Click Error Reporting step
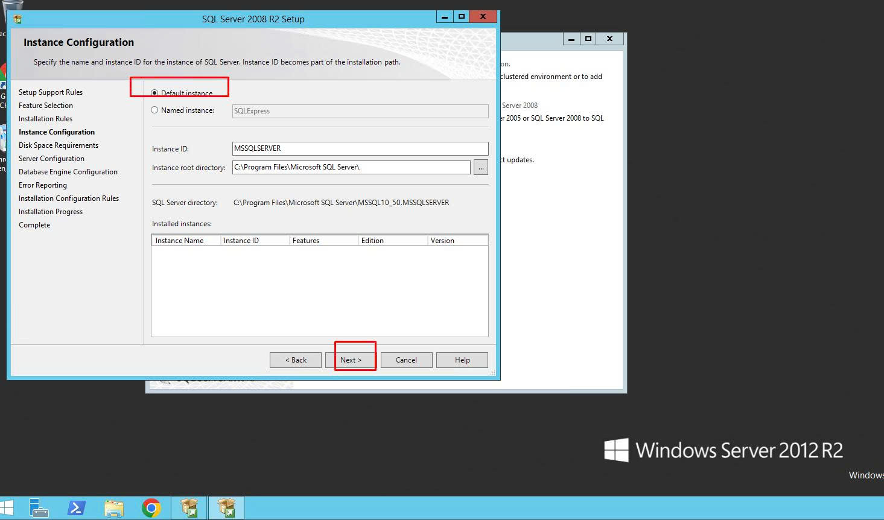884x520 pixels. (x=43, y=185)
